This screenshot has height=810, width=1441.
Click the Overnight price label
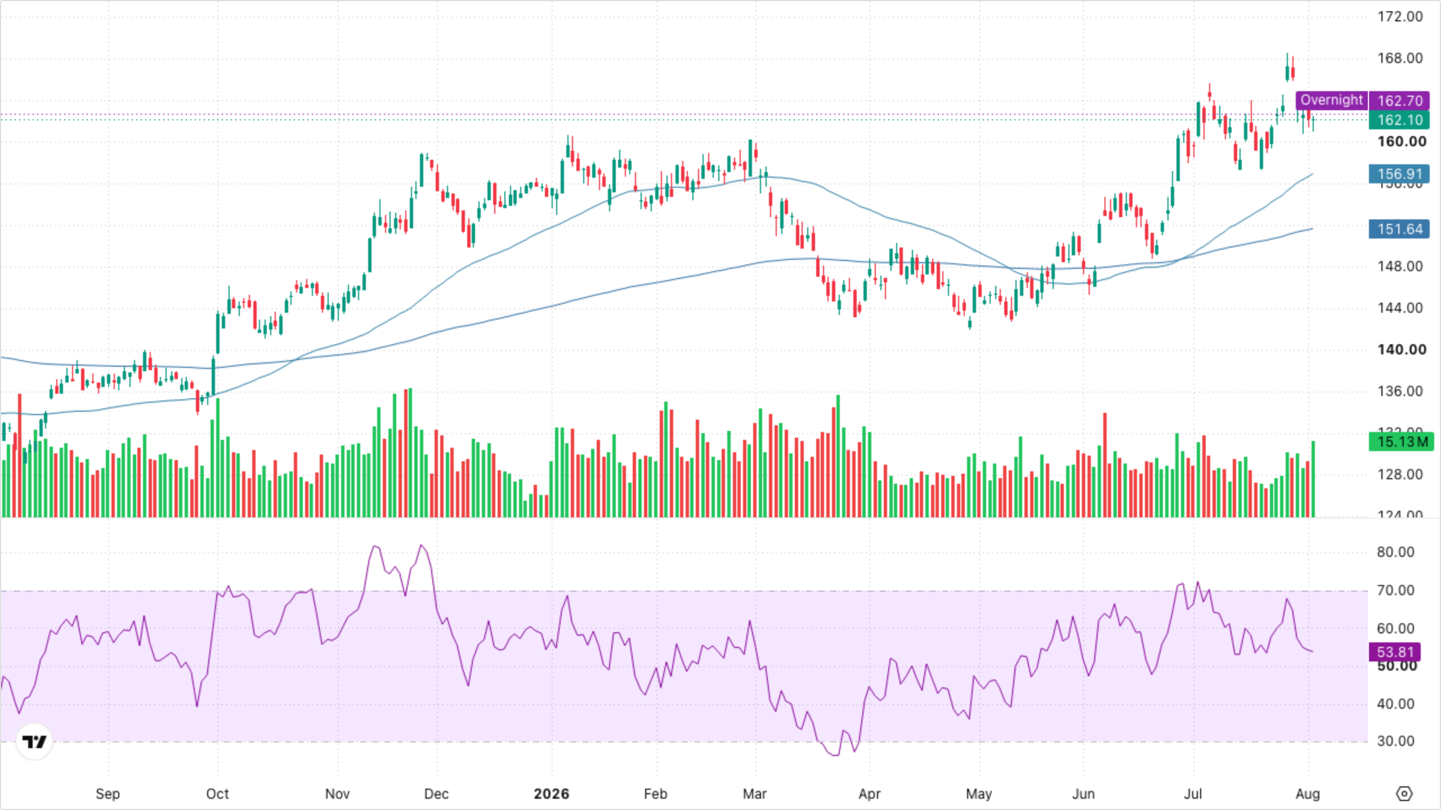click(1331, 100)
